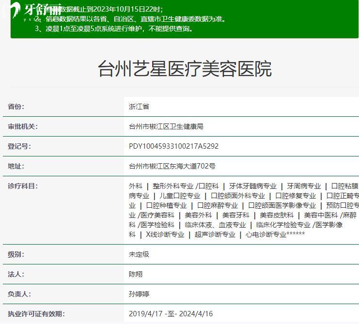Click the 地址 label
Viewport: 359px width, 324px height.
pyautogui.click(x=16, y=166)
